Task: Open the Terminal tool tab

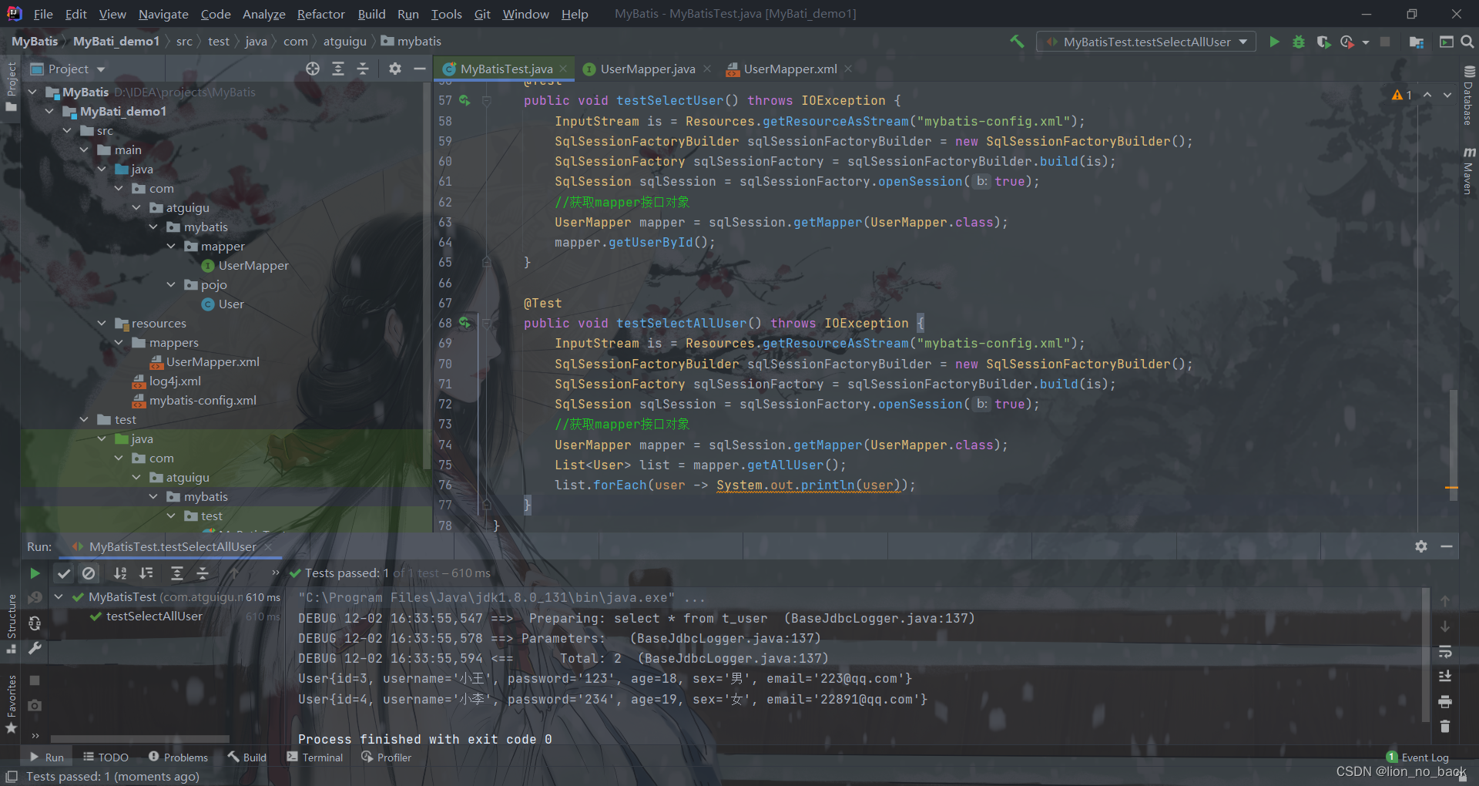Action: [315, 757]
